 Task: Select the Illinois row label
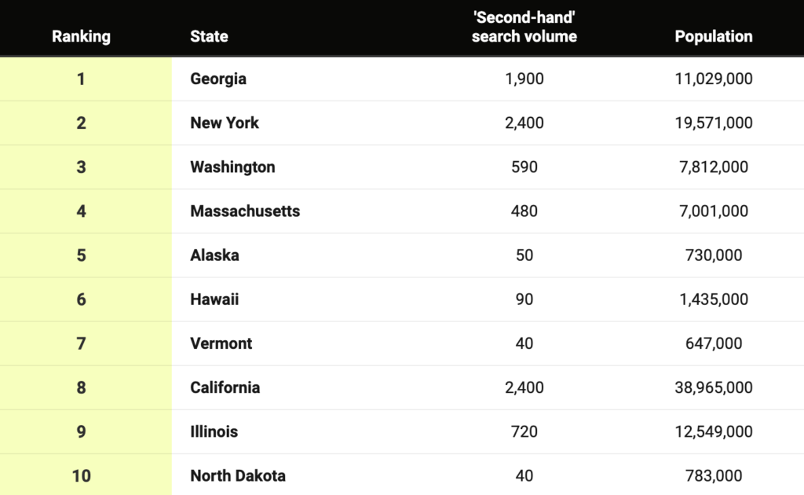click(x=214, y=431)
